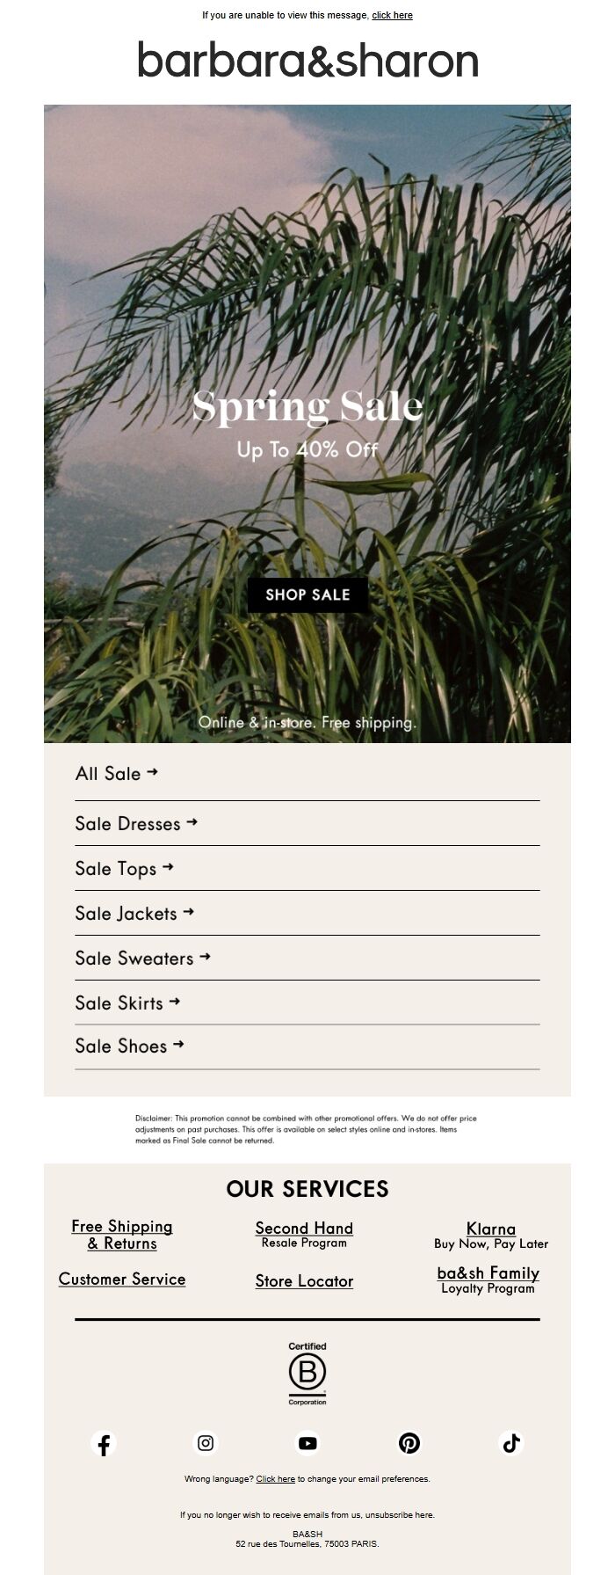Open the Sale Shoes link
This screenshot has height=1575, width=615.
[x=123, y=1046]
